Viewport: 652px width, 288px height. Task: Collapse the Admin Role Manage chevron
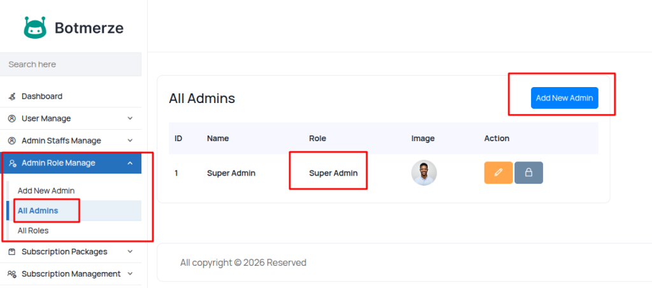[x=130, y=163]
